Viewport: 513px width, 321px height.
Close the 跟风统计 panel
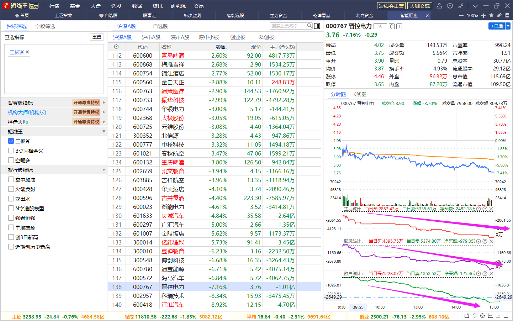(x=491, y=241)
